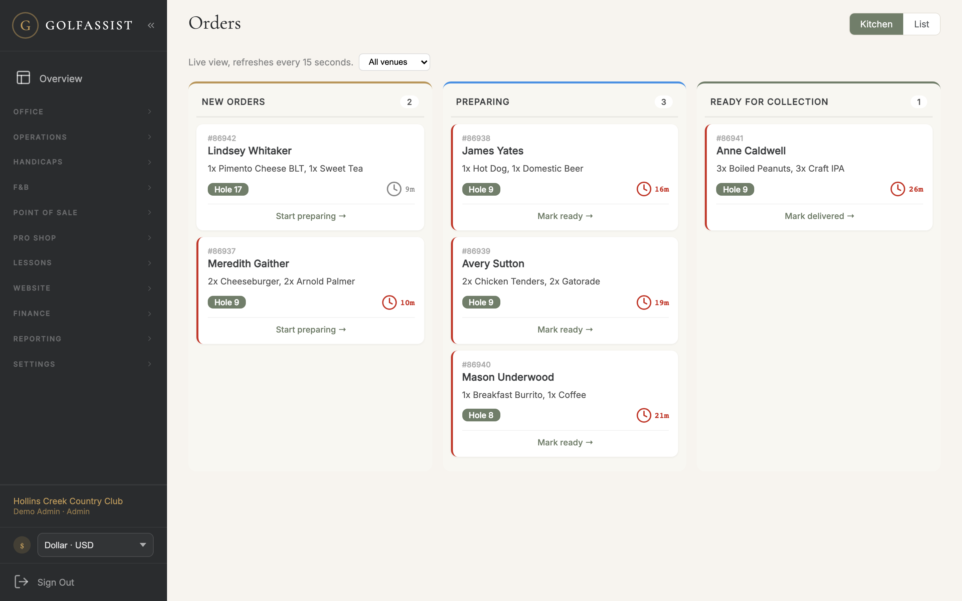Click the dollar currency coin icon

[22, 545]
